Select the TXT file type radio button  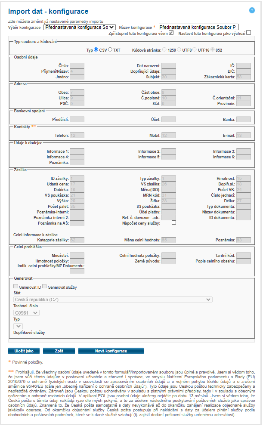click(x=110, y=50)
